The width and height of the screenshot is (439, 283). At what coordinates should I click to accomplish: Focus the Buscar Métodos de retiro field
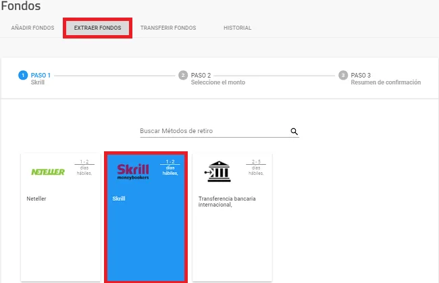(219, 131)
